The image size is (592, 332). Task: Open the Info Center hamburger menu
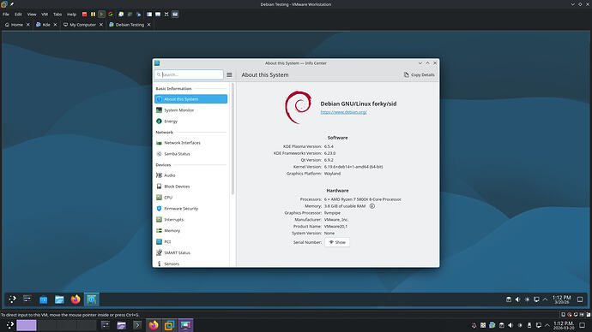pos(229,75)
